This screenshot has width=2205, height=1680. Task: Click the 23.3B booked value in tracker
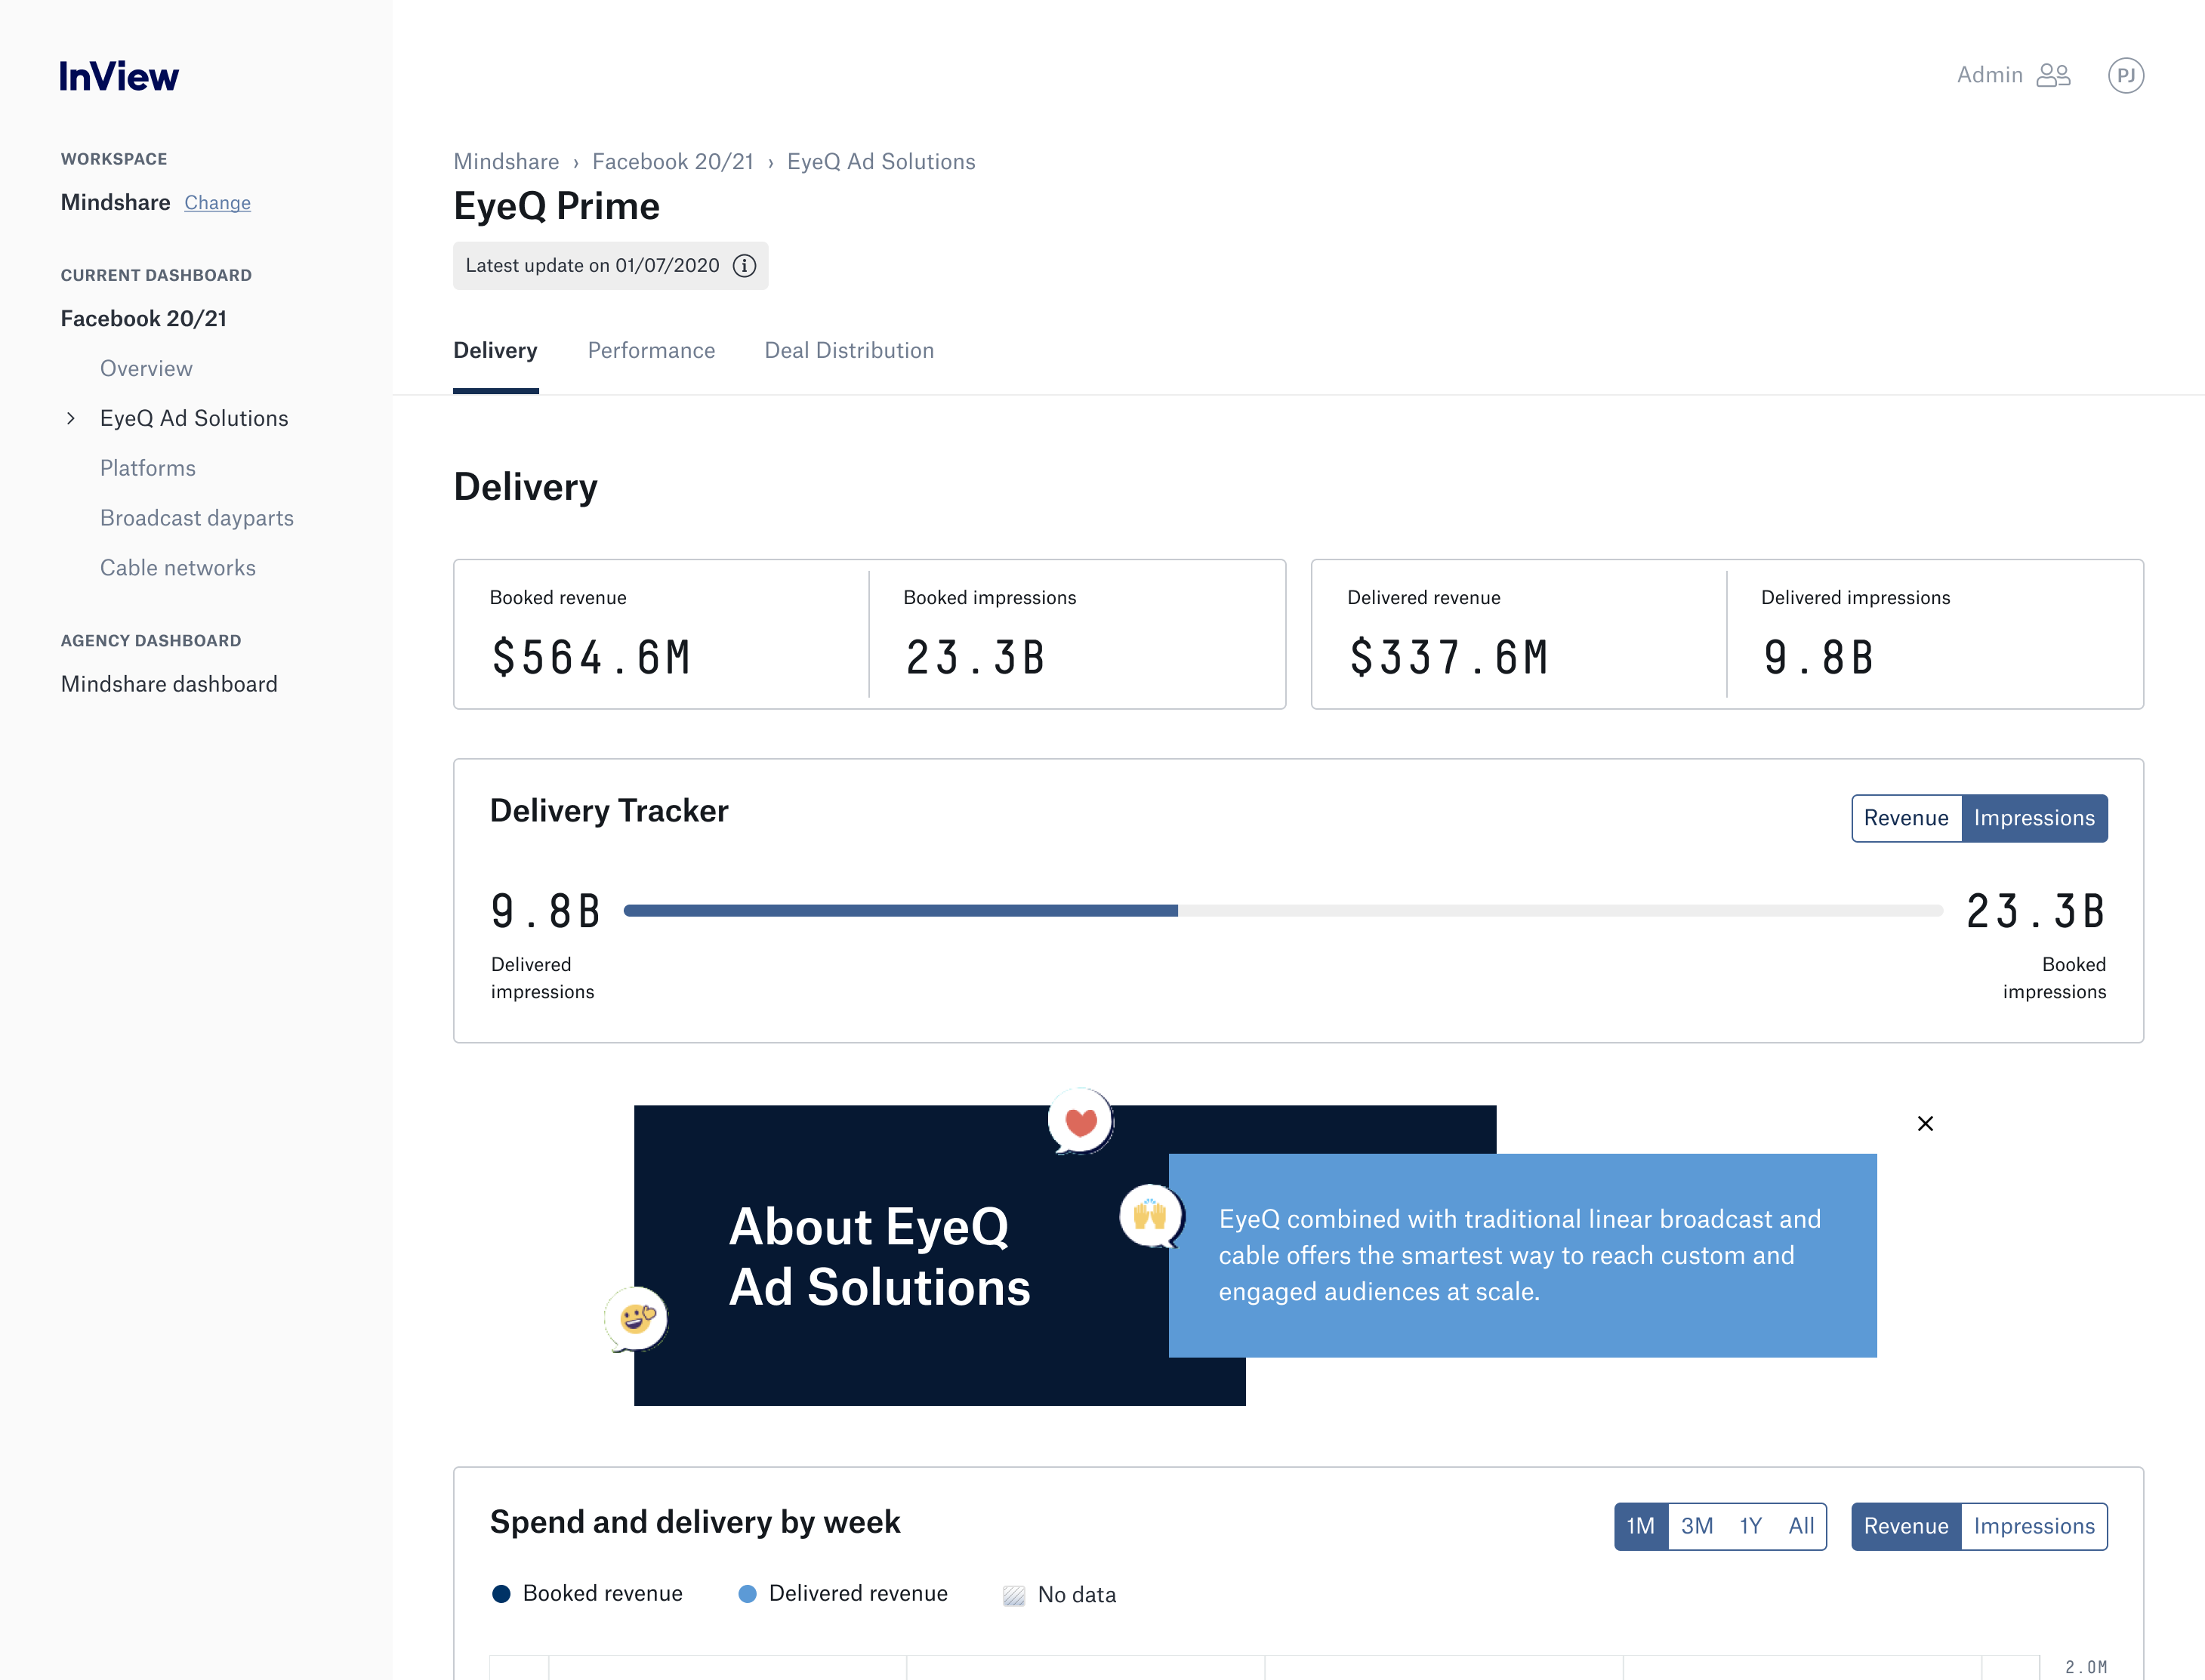point(2035,911)
